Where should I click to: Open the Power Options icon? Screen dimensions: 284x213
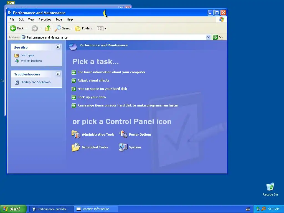[x=123, y=134]
